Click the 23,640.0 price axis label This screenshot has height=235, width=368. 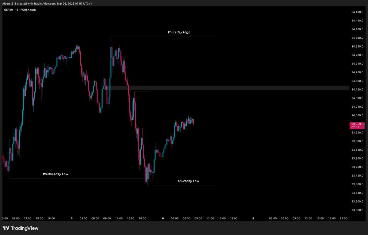coord(357,193)
